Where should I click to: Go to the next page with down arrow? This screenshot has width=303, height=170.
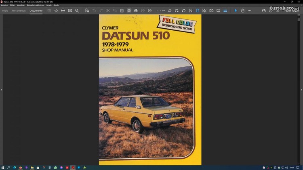pos(150,10)
